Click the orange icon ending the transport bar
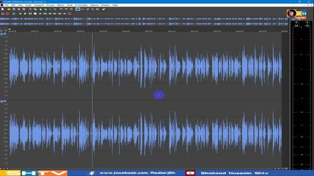The height and width of the screenshot is (176, 314). point(70,14)
